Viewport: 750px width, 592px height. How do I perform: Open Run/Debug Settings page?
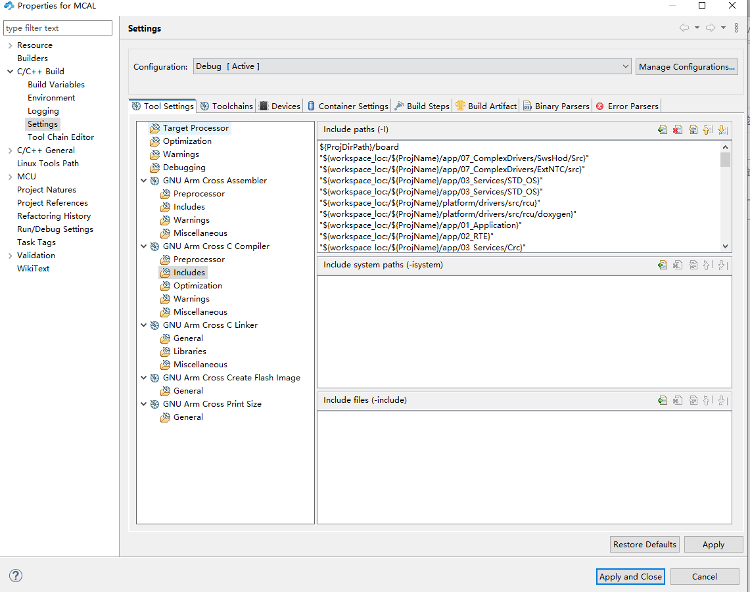(55, 229)
